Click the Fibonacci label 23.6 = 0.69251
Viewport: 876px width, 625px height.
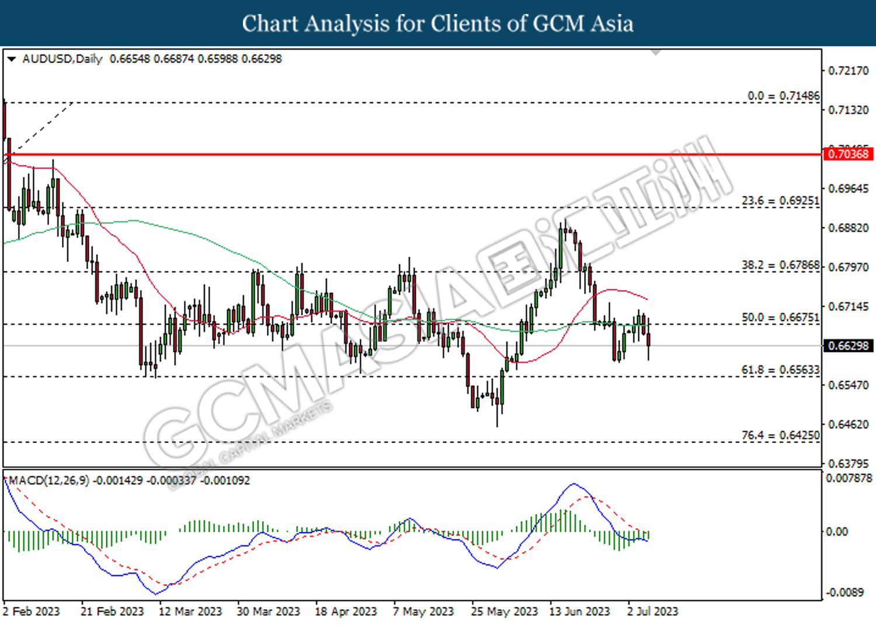pyautogui.click(x=781, y=201)
